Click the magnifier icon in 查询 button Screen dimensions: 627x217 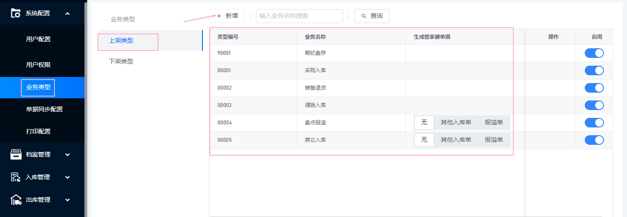pyautogui.click(x=364, y=16)
